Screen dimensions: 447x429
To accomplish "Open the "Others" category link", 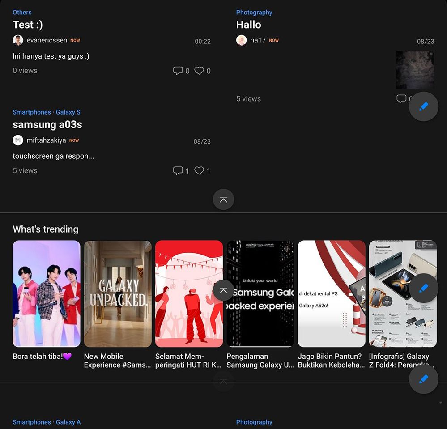I will pos(22,12).
